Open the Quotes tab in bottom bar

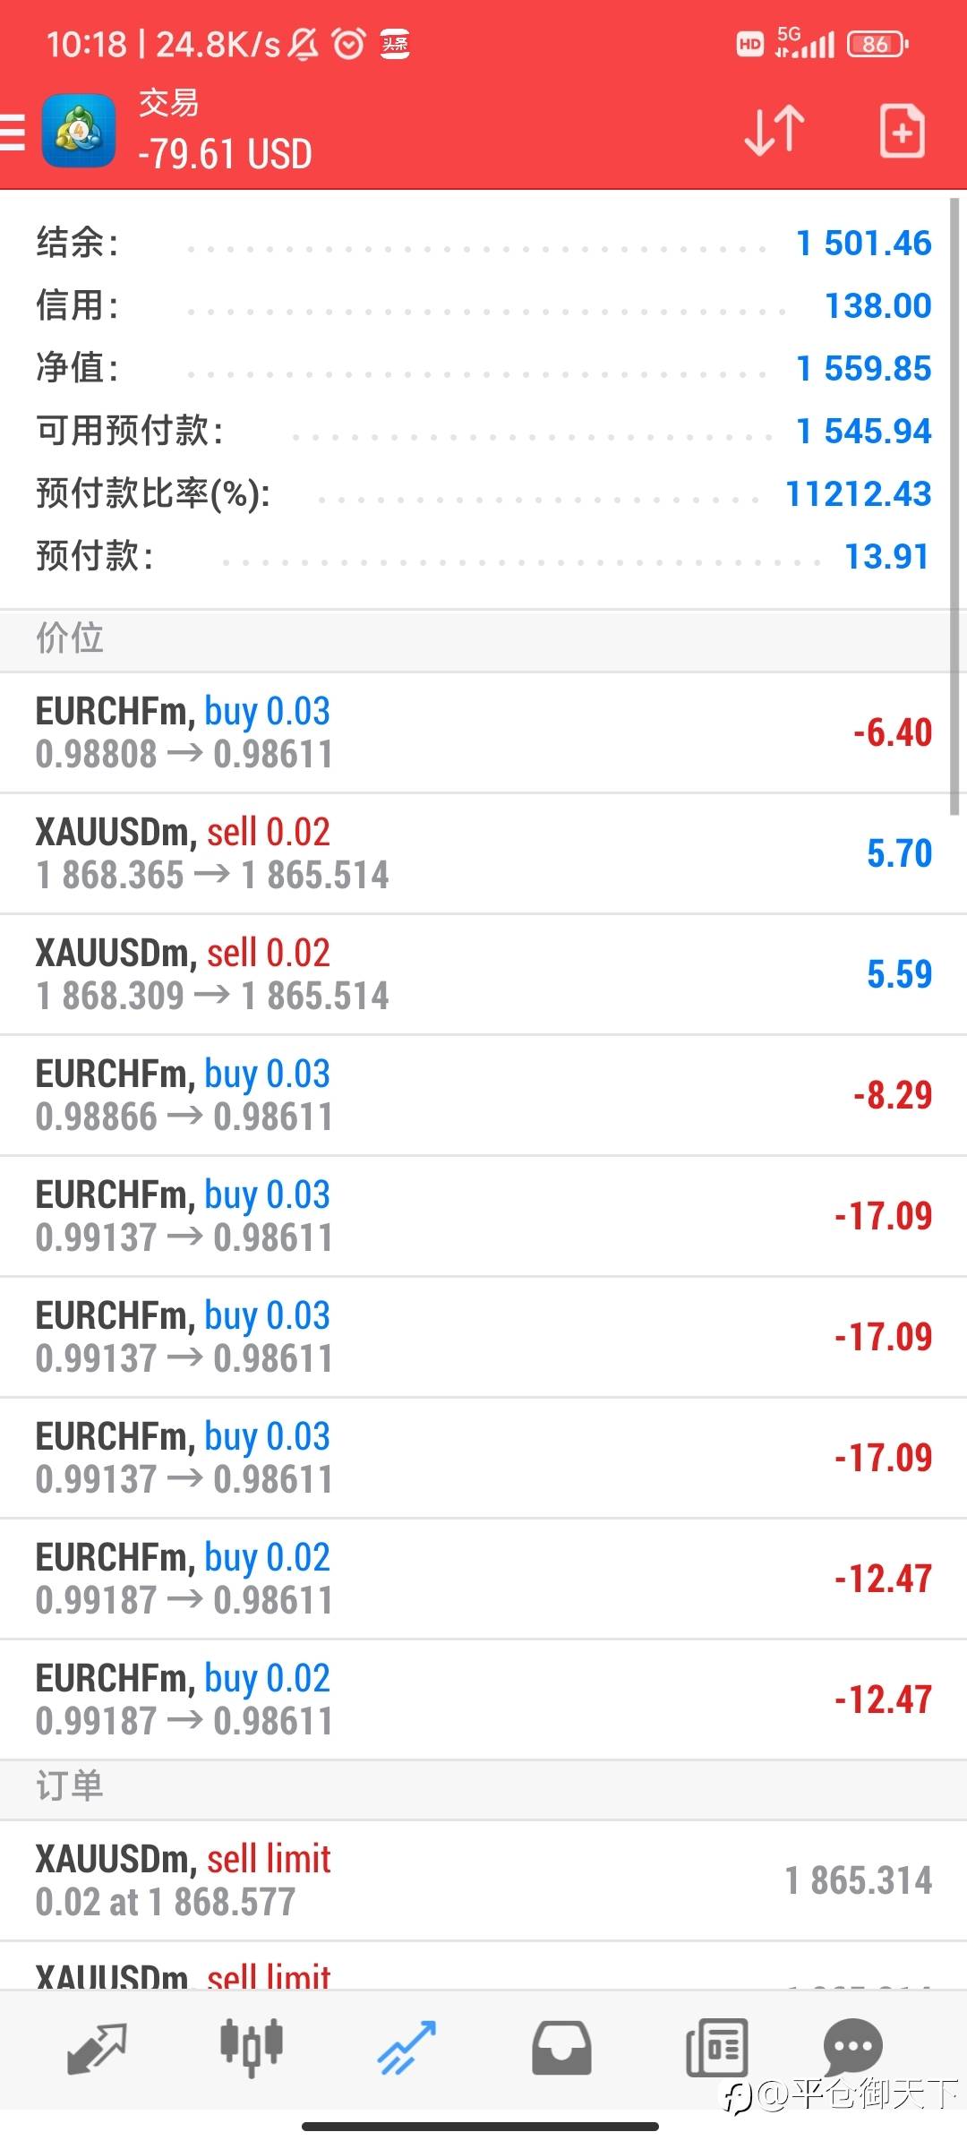point(97,2049)
